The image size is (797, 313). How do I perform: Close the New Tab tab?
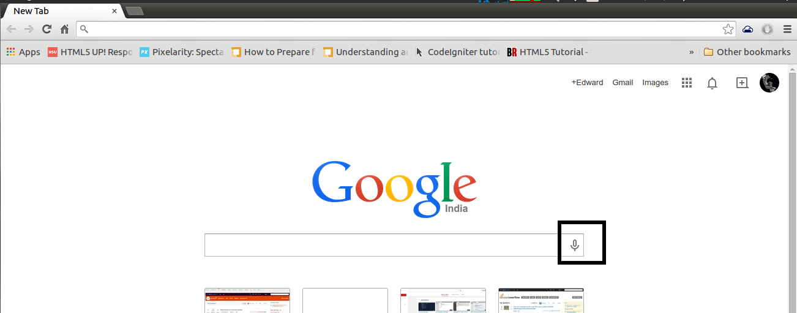pyautogui.click(x=114, y=11)
